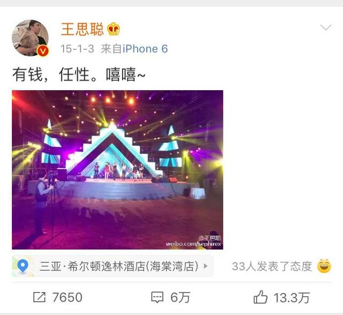Image resolution: width=343 pixels, height=315 pixels.
Task: Tap the comment bubble icon
Action: [x=157, y=297]
